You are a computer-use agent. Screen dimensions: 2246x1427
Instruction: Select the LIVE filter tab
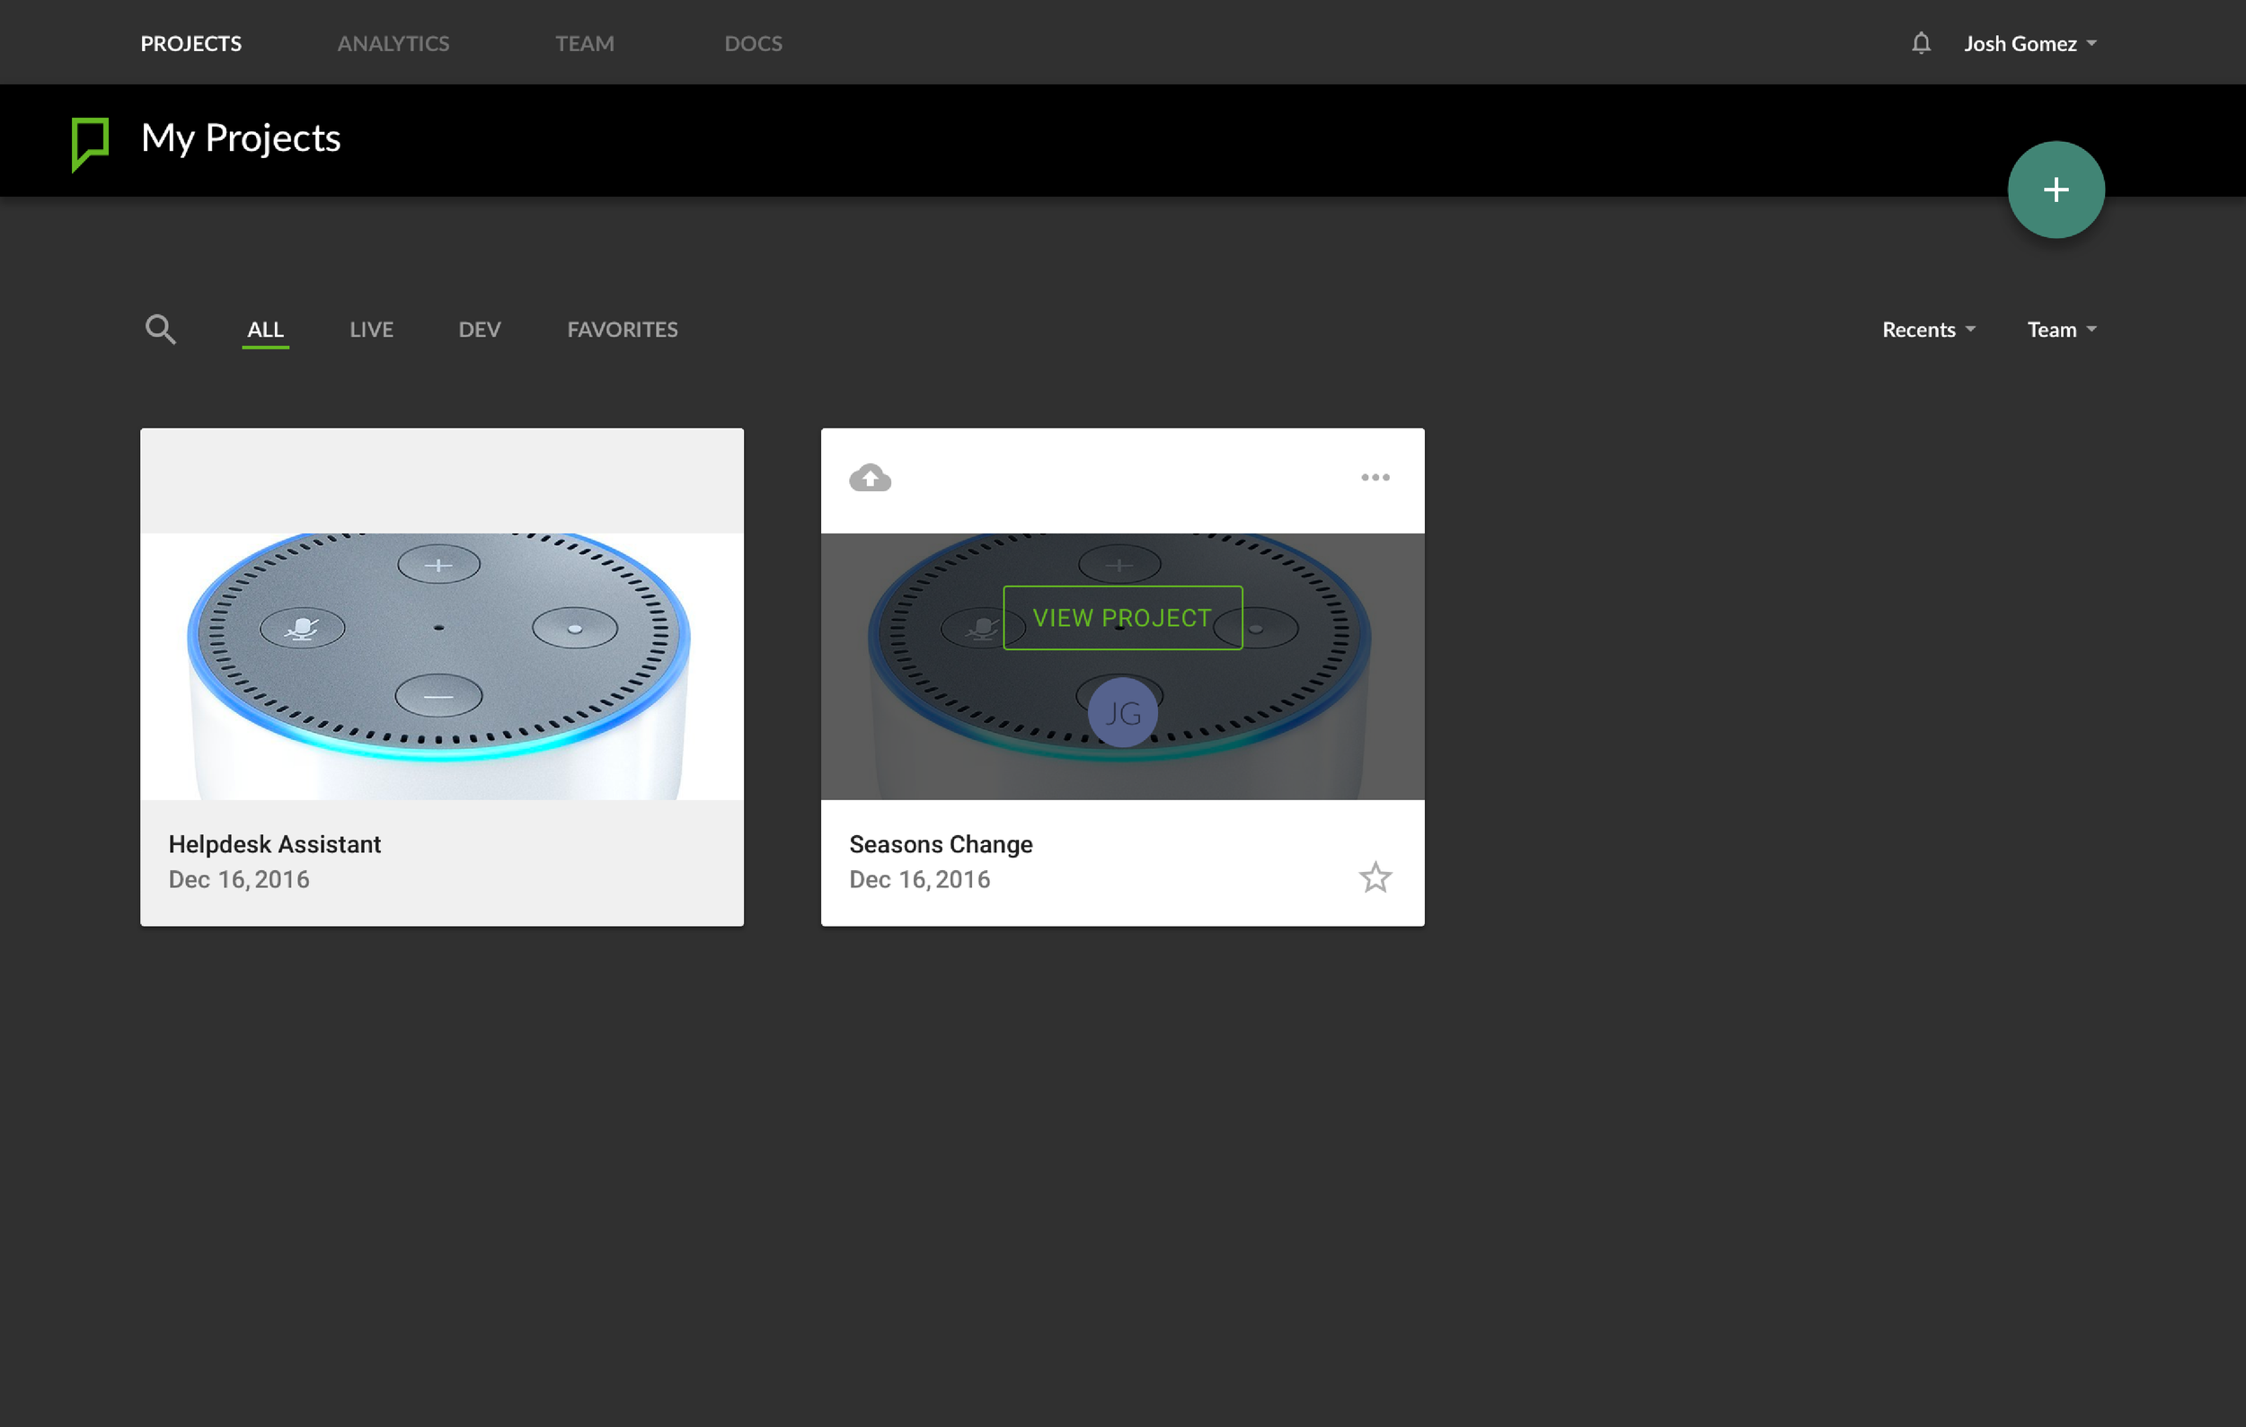371,330
